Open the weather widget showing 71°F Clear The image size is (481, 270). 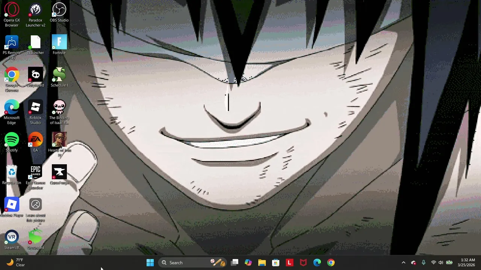(x=15, y=262)
